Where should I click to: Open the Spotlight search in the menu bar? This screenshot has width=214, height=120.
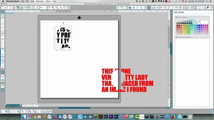(207, 1)
